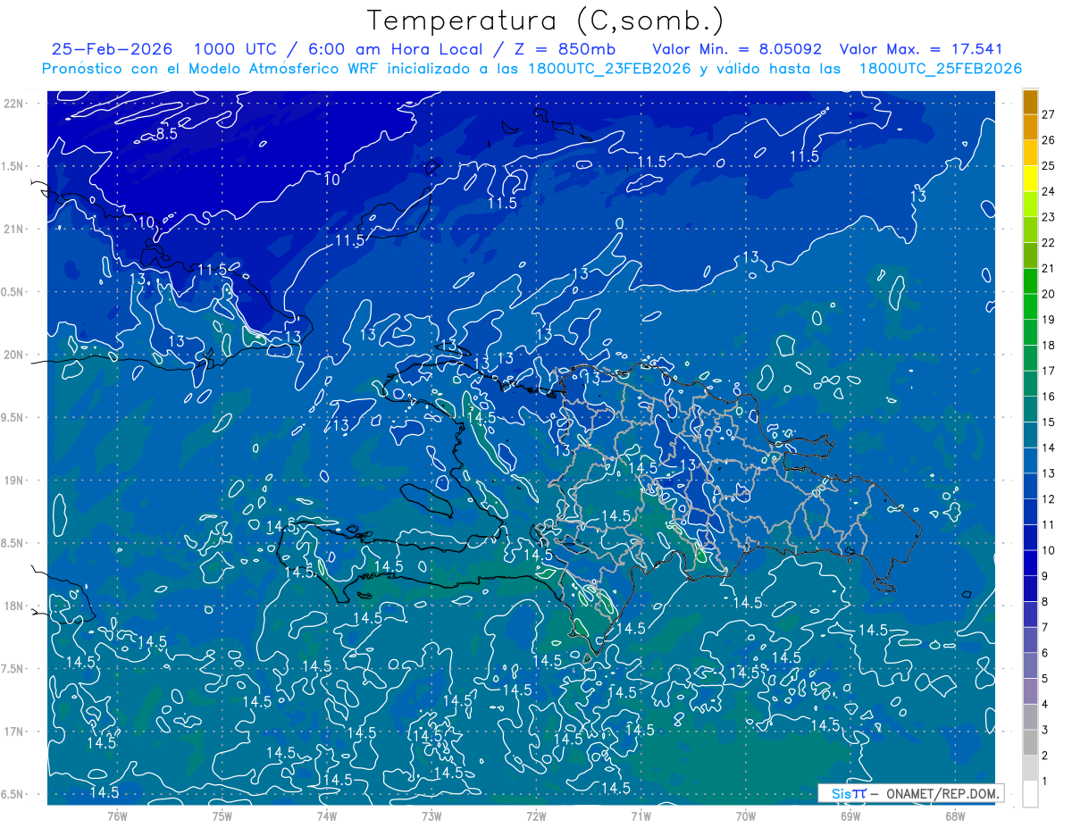The width and height of the screenshot is (1072, 828).
Task: Click the 9 value on the color scale
Action: coord(1045,576)
